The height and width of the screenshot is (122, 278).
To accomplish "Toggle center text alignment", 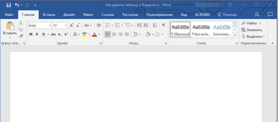I will (x=114, y=34).
